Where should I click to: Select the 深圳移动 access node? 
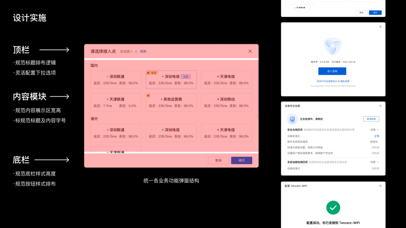(226, 102)
